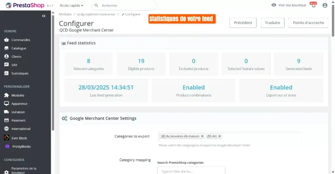Click the Apparence monitor icon

[7, 104]
